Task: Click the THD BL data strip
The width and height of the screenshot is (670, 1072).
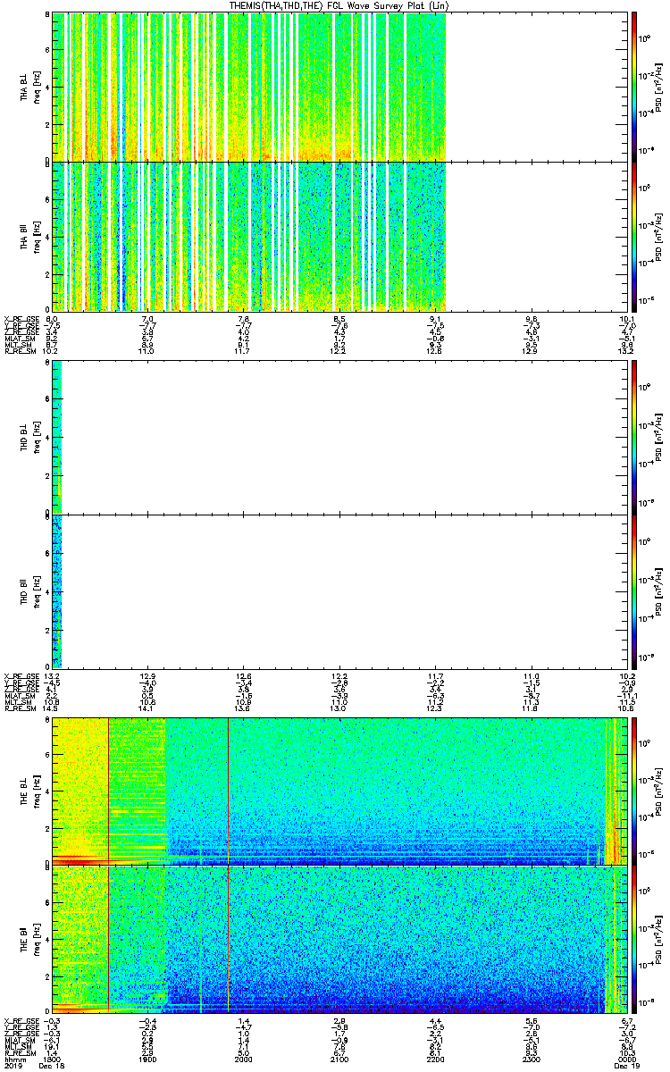Action: click(x=57, y=439)
